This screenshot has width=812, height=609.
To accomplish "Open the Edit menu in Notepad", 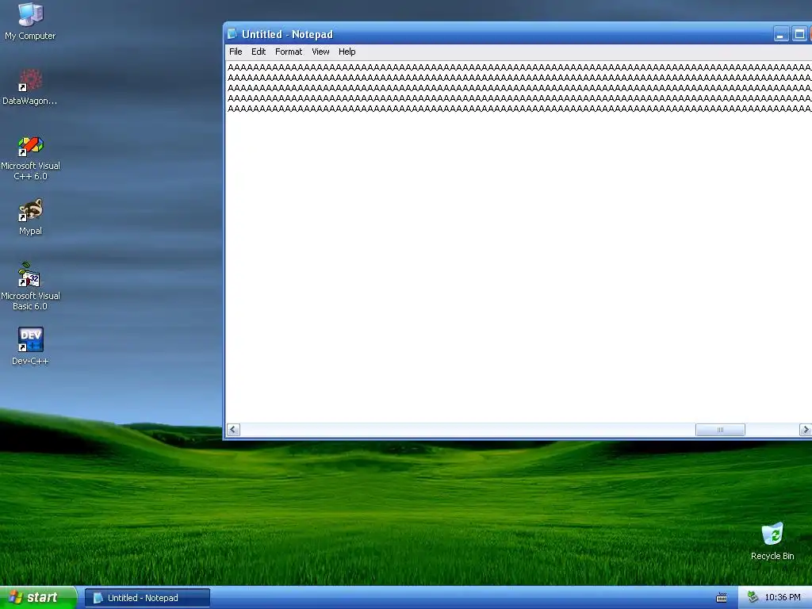I will tap(259, 52).
